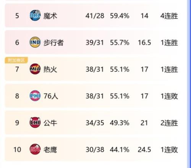This screenshot has width=191, height=168.
Task: Select the 4连胜 streak text
Action: tap(169, 16)
